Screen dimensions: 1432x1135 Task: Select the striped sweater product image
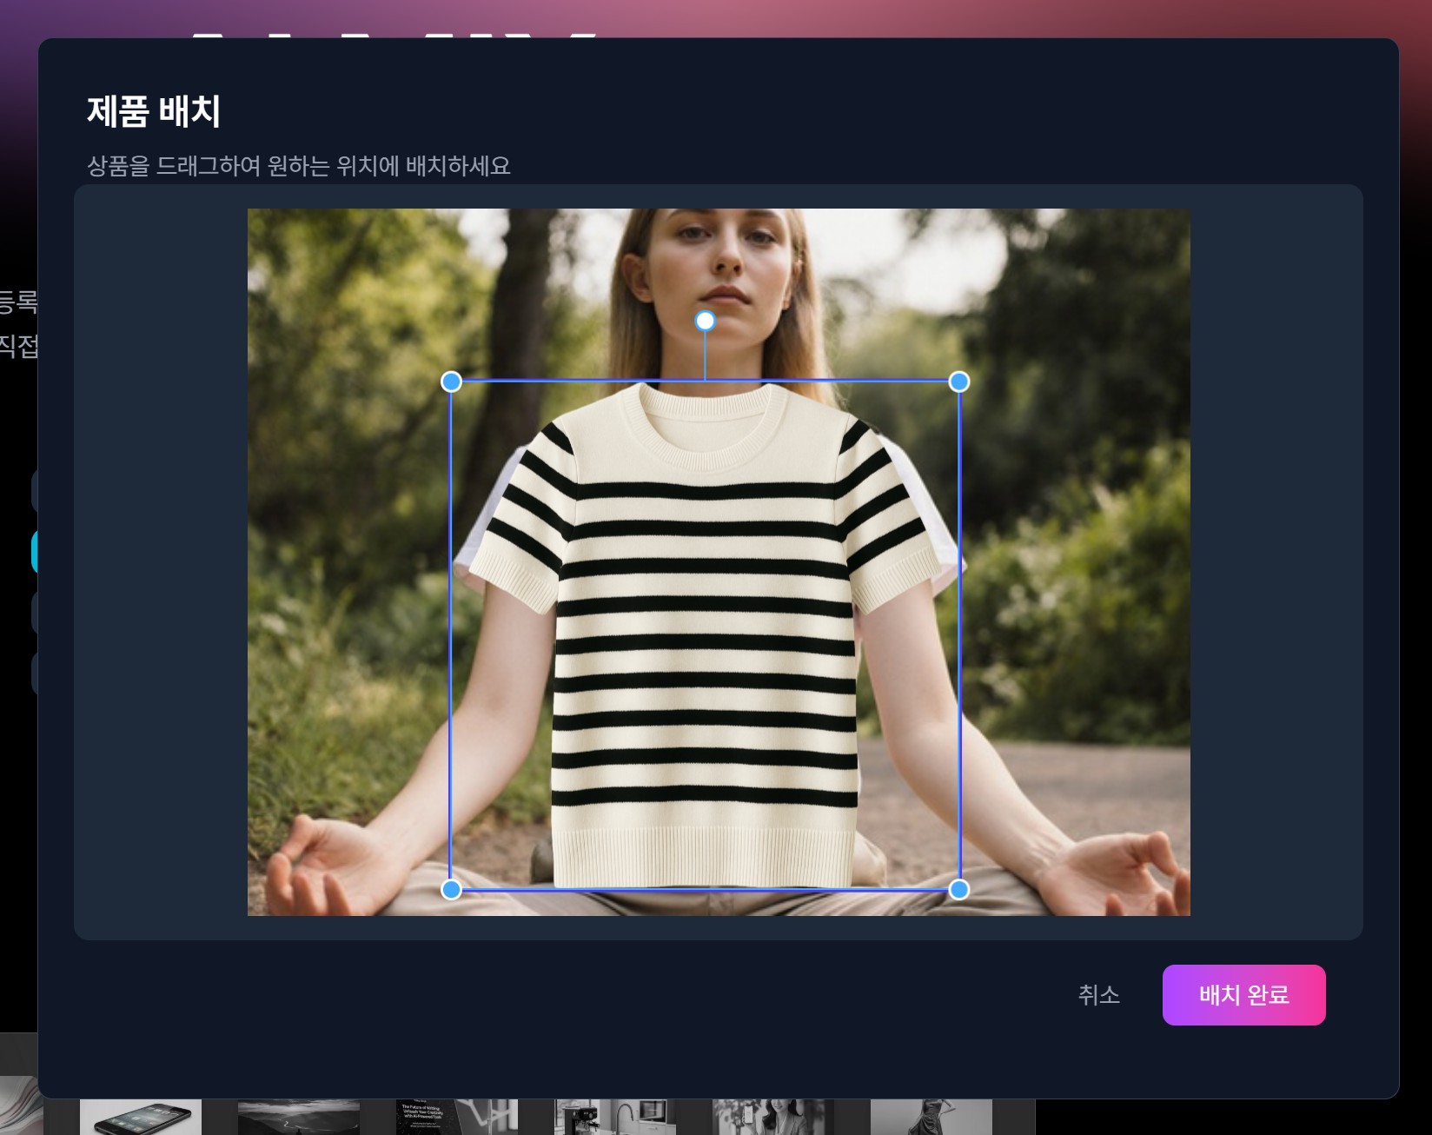705,635
